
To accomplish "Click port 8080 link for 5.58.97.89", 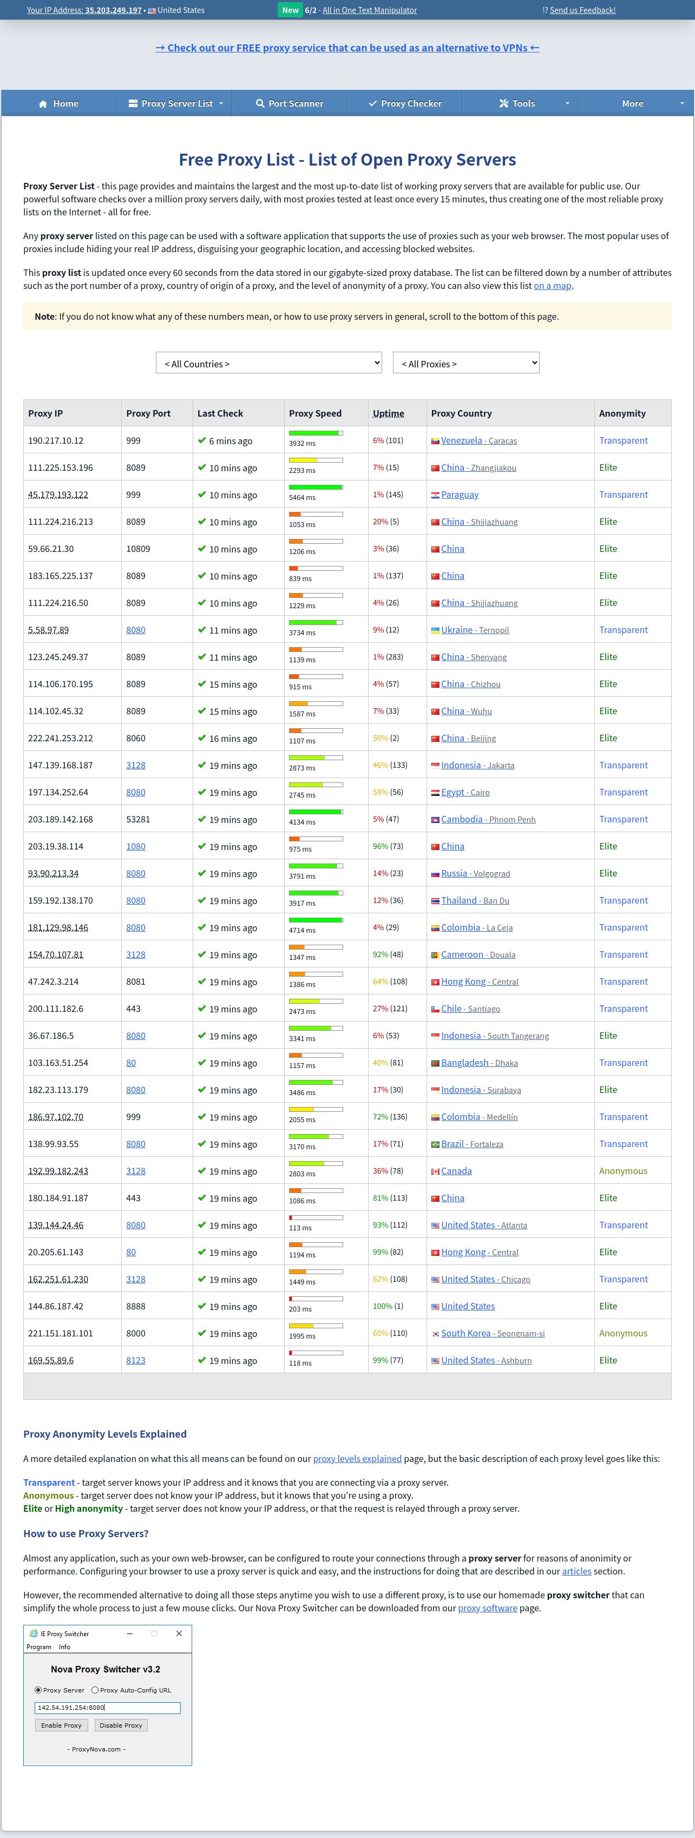I will pos(135,630).
